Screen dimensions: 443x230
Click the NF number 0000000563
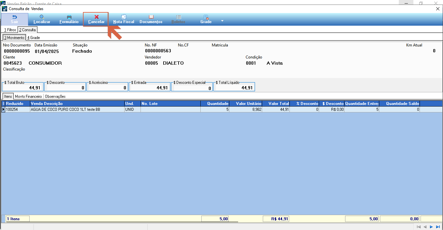(158, 51)
